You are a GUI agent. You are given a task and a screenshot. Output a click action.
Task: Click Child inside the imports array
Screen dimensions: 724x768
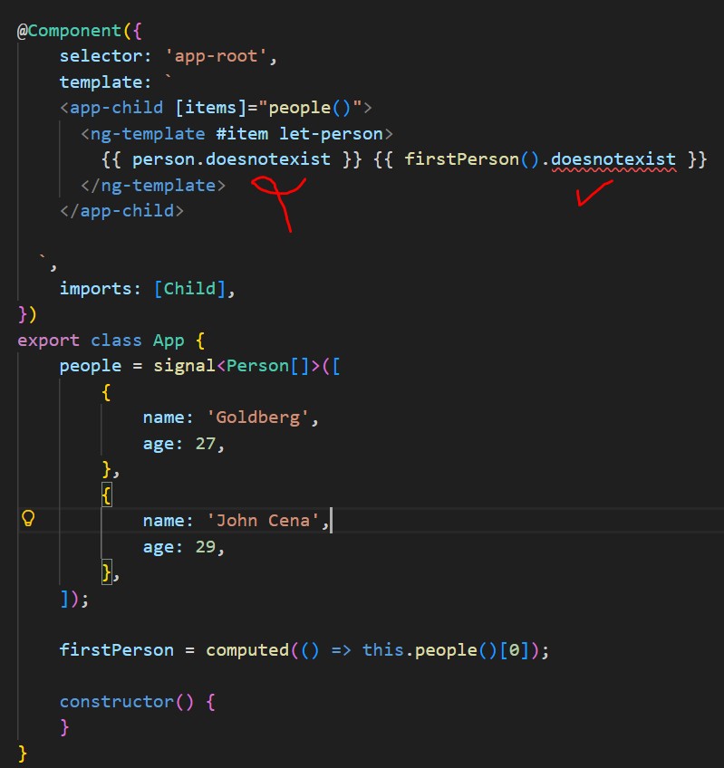point(189,289)
